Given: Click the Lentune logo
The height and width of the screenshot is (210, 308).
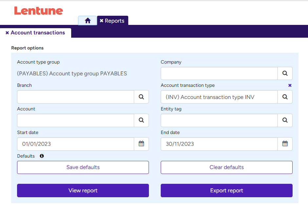Looking at the screenshot, I should pos(38,10).
